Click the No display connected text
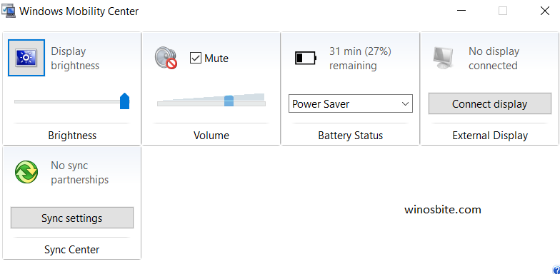 494,59
